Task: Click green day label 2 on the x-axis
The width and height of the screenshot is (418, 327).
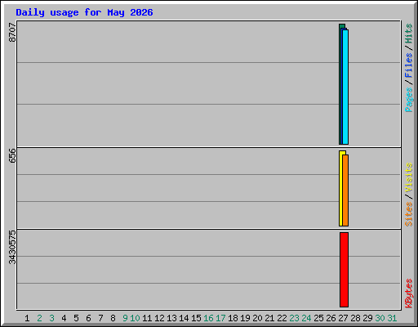Action: tap(39, 318)
